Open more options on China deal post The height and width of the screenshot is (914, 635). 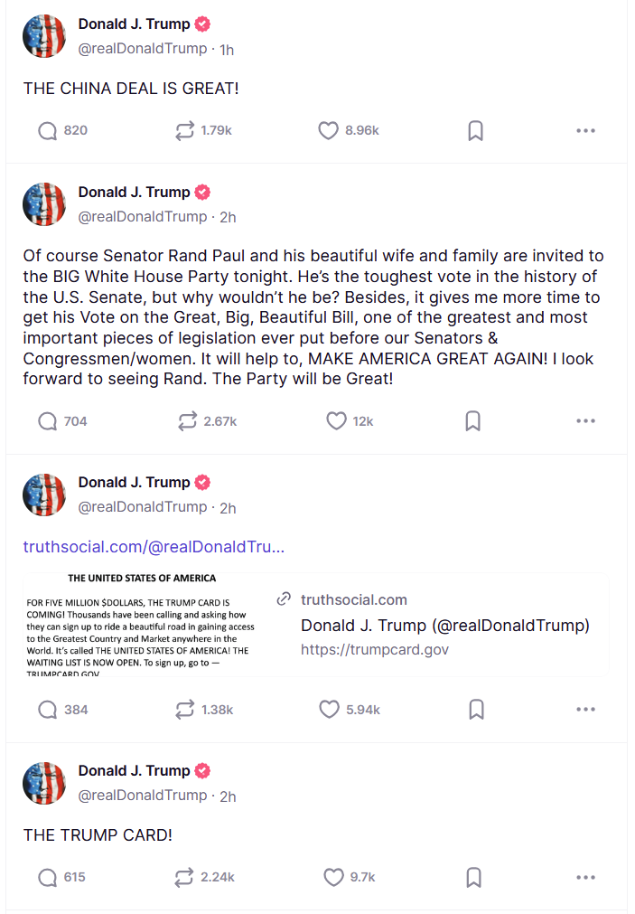(585, 130)
